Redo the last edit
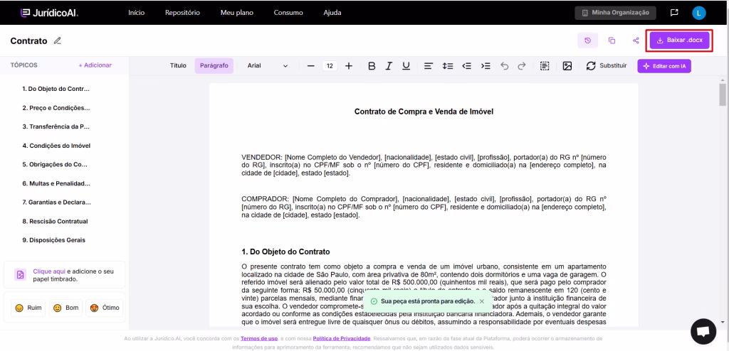The image size is (729, 351). tap(522, 66)
